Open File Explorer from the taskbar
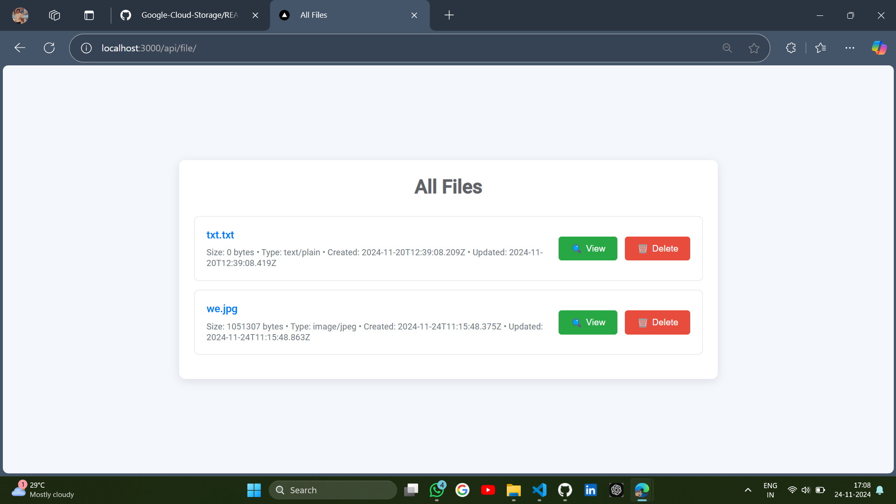 coord(514,490)
